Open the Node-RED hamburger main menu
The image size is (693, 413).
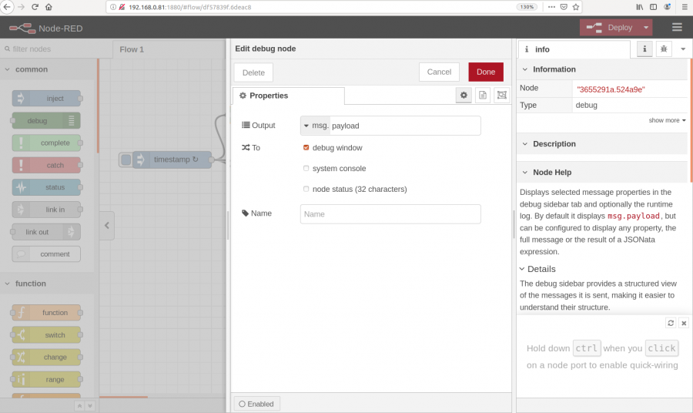click(x=677, y=27)
